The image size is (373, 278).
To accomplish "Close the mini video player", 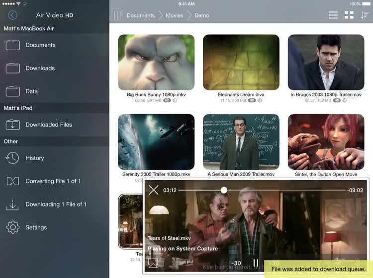I will coord(154,190).
